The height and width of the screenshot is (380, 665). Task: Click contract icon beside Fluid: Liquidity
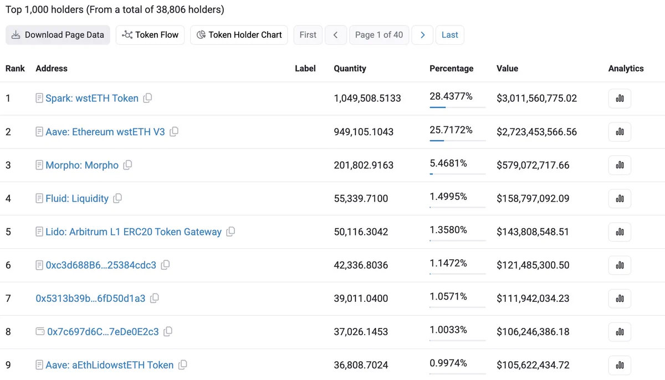point(39,198)
